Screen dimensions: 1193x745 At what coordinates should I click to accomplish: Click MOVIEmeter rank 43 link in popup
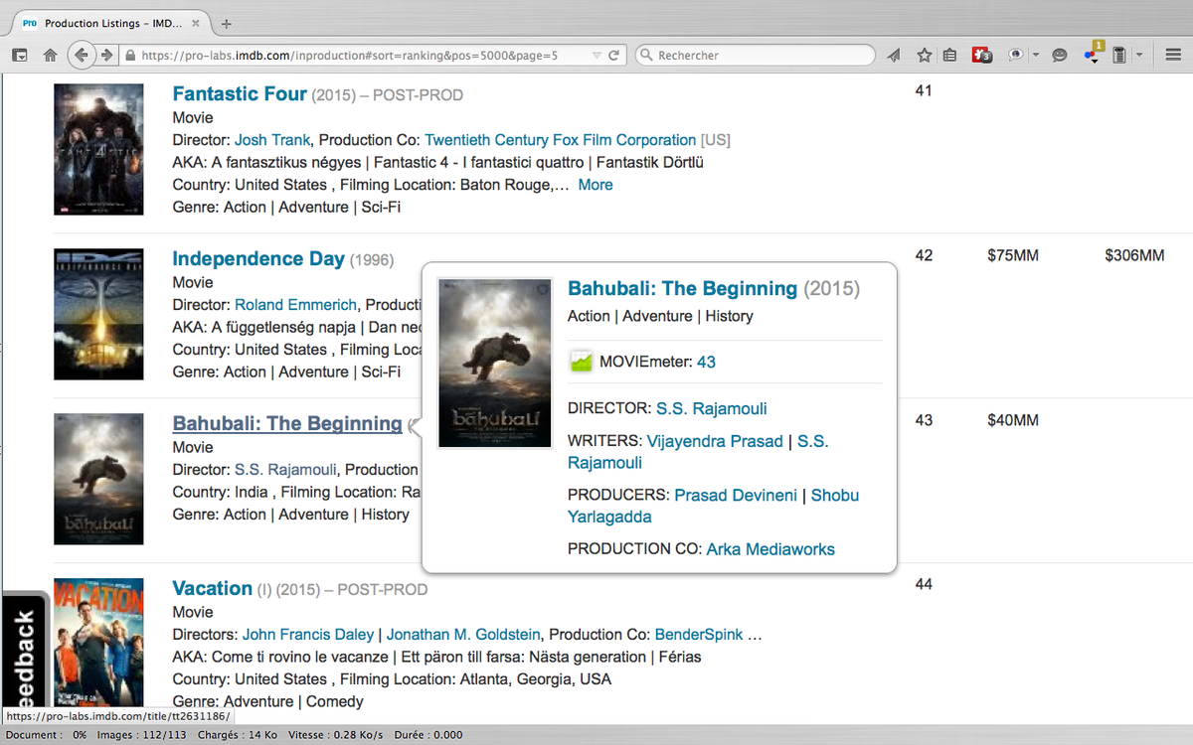click(x=706, y=363)
